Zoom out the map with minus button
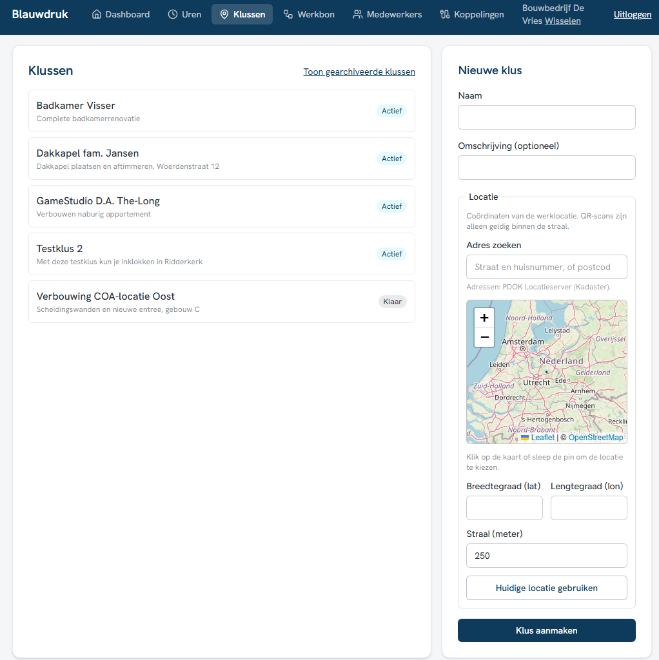Image resolution: width=659 pixels, height=660 pixels. [484, 337]
